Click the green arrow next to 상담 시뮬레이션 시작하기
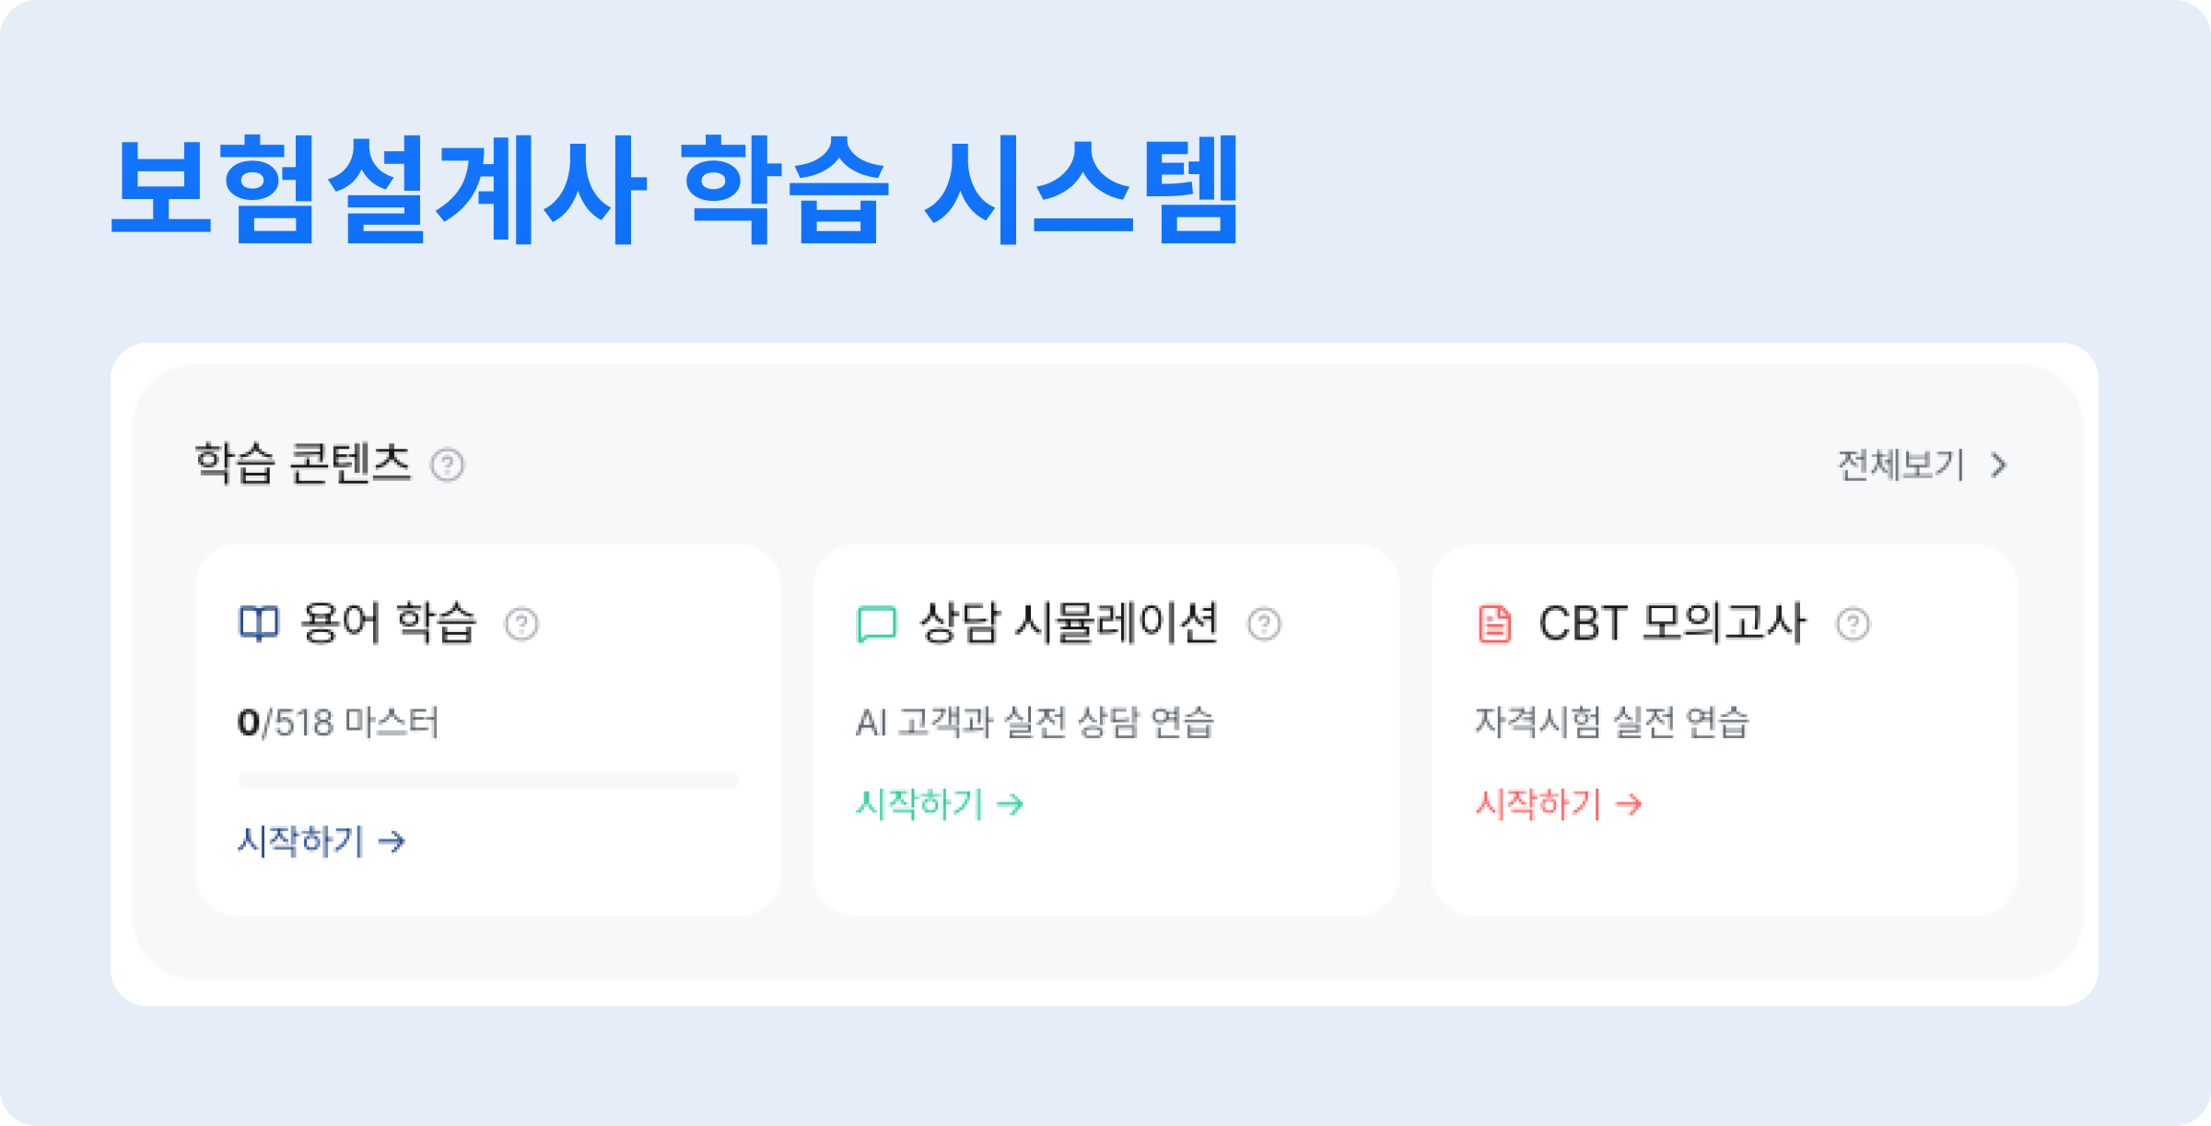2211x1126 pixels. click(x=1011, y=804)
